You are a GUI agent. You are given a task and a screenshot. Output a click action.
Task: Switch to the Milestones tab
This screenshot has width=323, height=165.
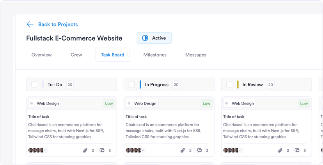tap(155, 55)
